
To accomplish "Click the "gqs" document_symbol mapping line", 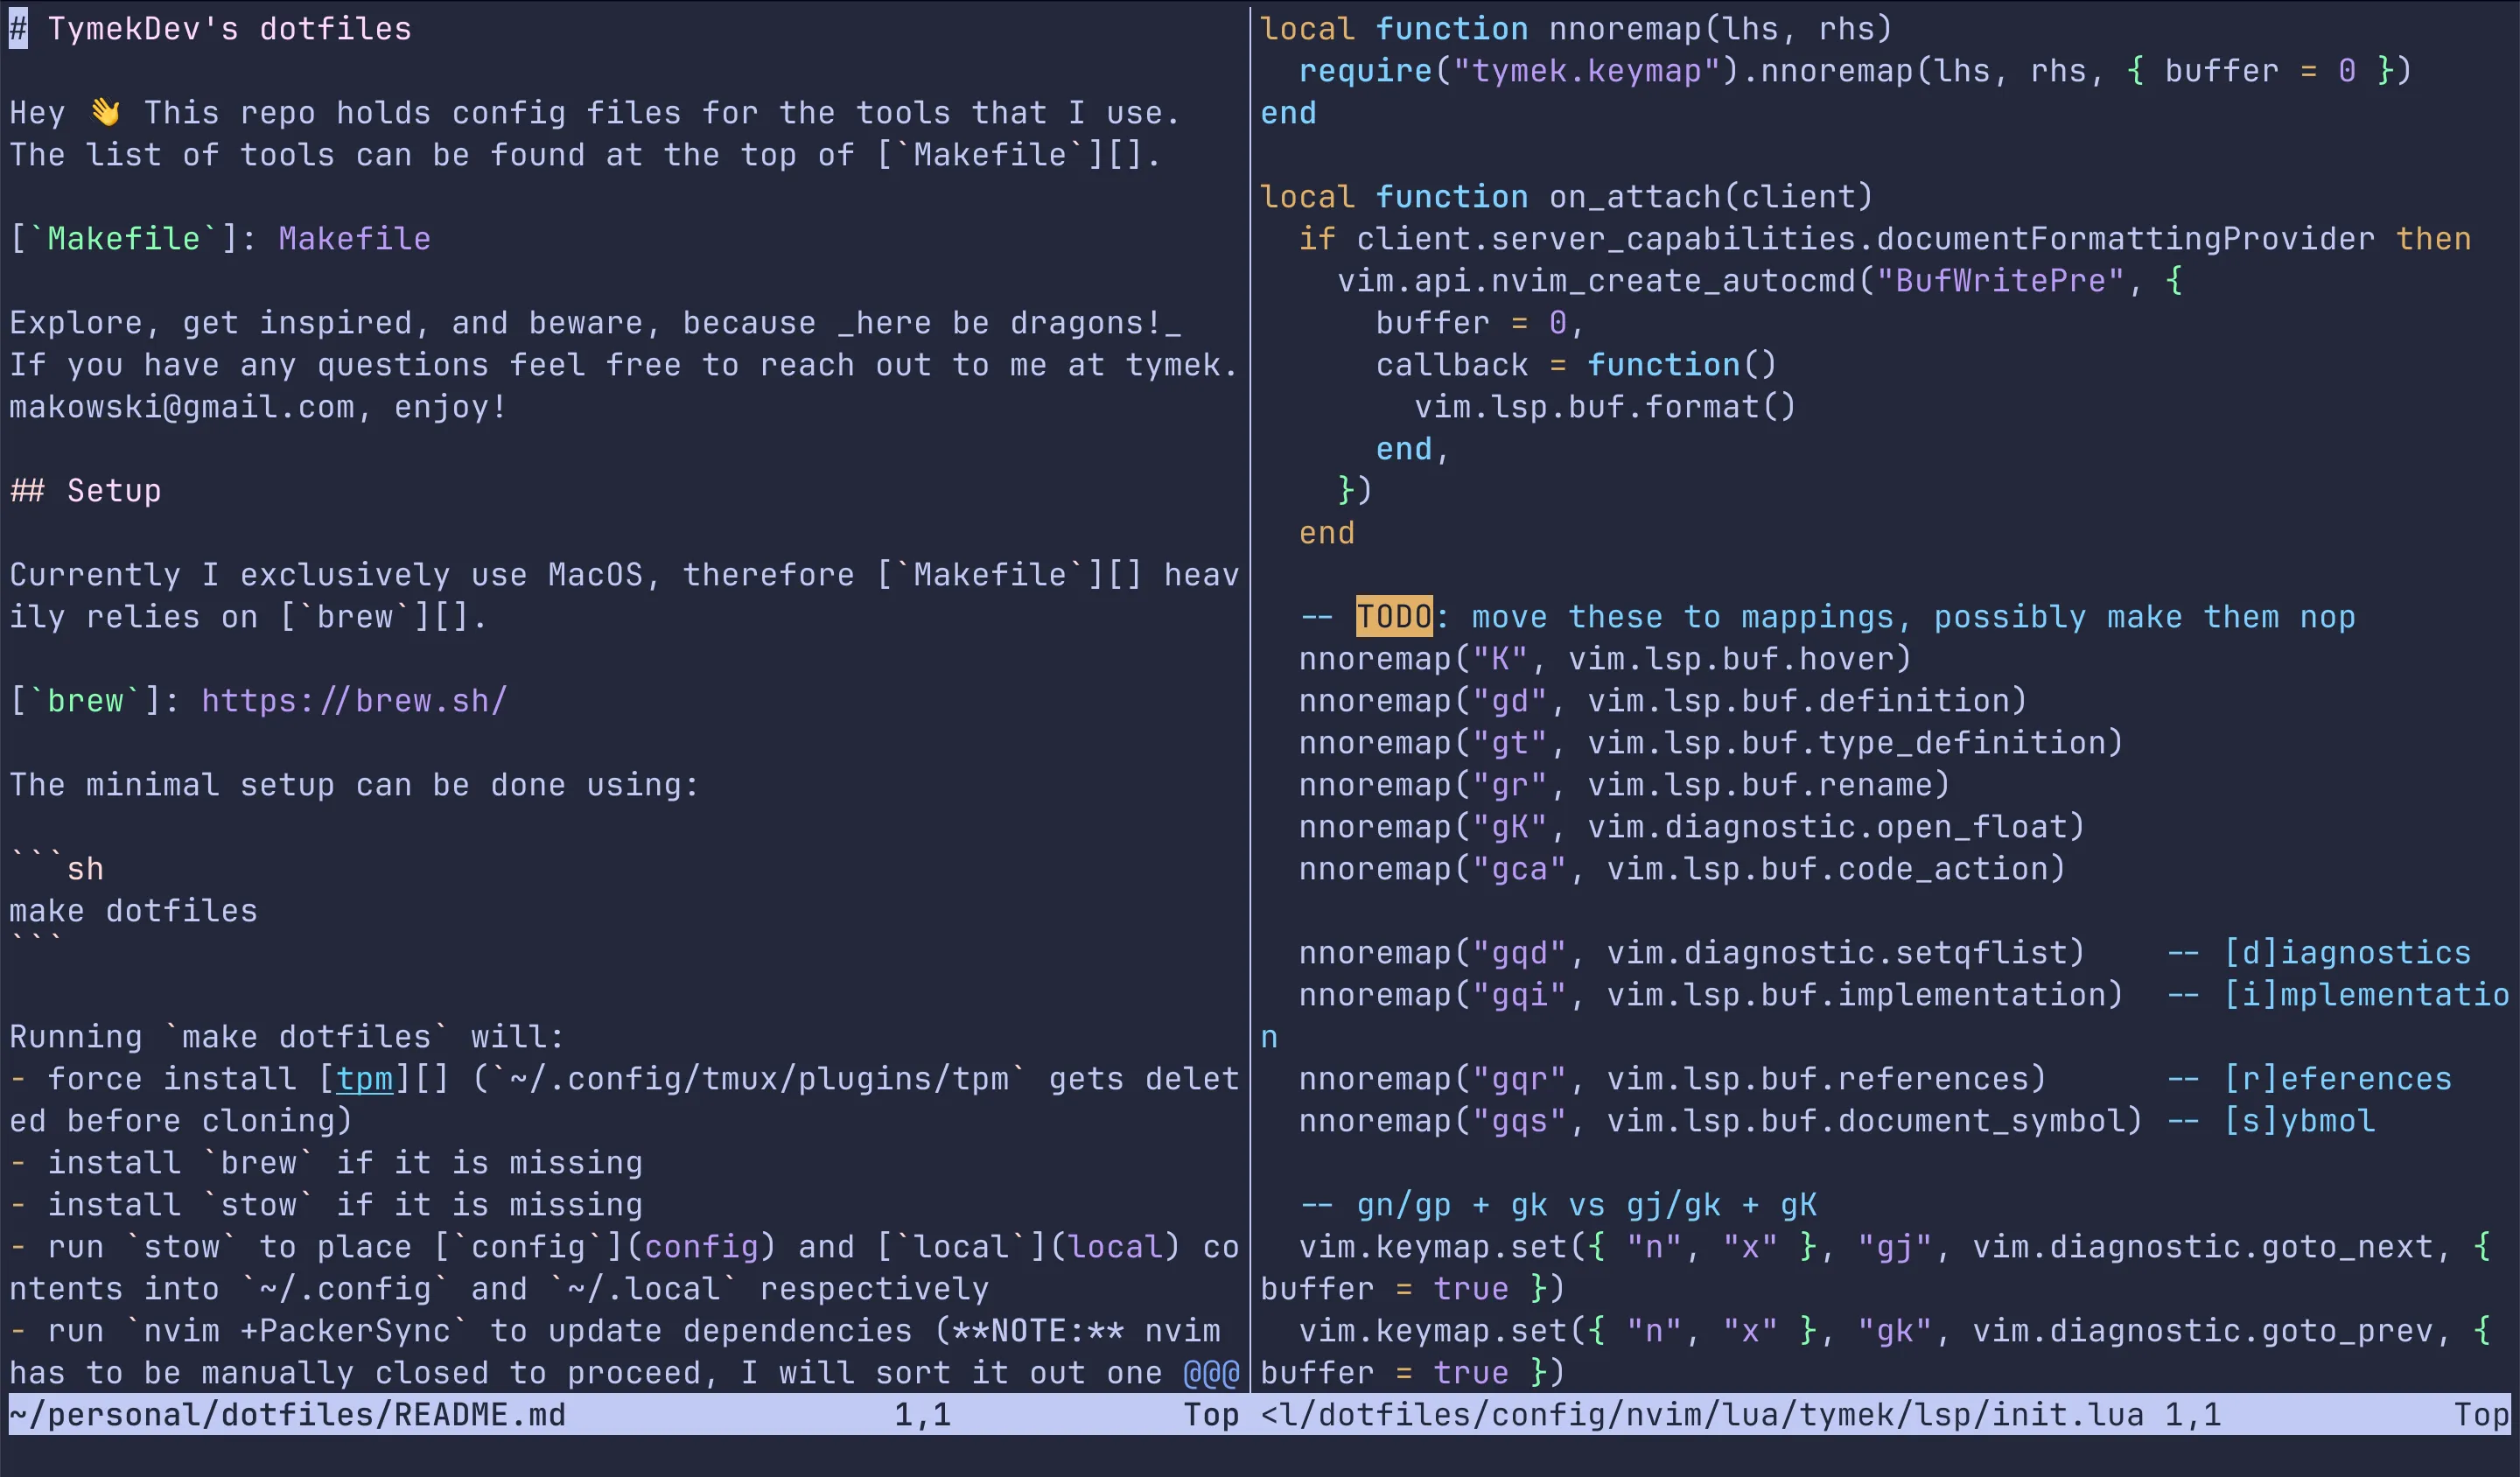I will pos(1720,1120).
